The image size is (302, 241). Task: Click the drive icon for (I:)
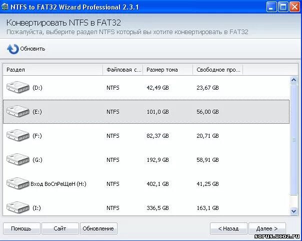coord(17,207)
